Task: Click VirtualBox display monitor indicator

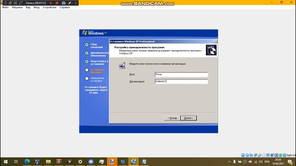Action: [x=268, y=155]
